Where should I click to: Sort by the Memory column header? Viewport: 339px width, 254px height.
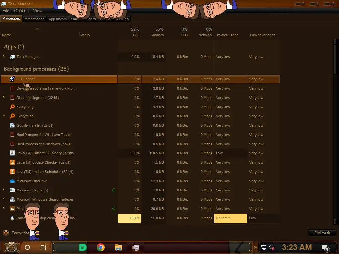tap(157, 35)
